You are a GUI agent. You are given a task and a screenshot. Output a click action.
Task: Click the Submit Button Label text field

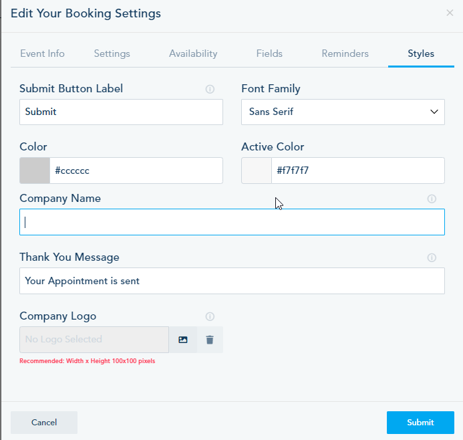click(x=121, y=112)
